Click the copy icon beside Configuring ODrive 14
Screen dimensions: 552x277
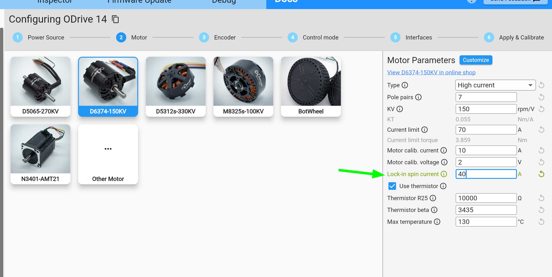click(x=115, y=19)
